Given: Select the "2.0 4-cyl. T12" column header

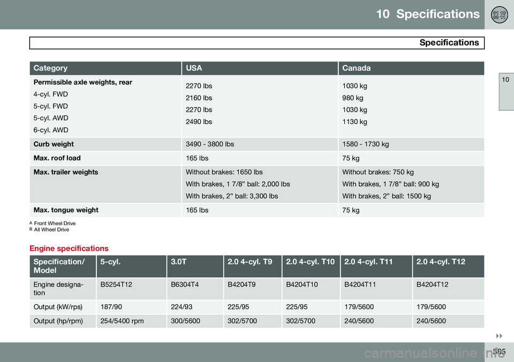Looking at the screenshot, I should pyautogui.click(x=449, y=266).
